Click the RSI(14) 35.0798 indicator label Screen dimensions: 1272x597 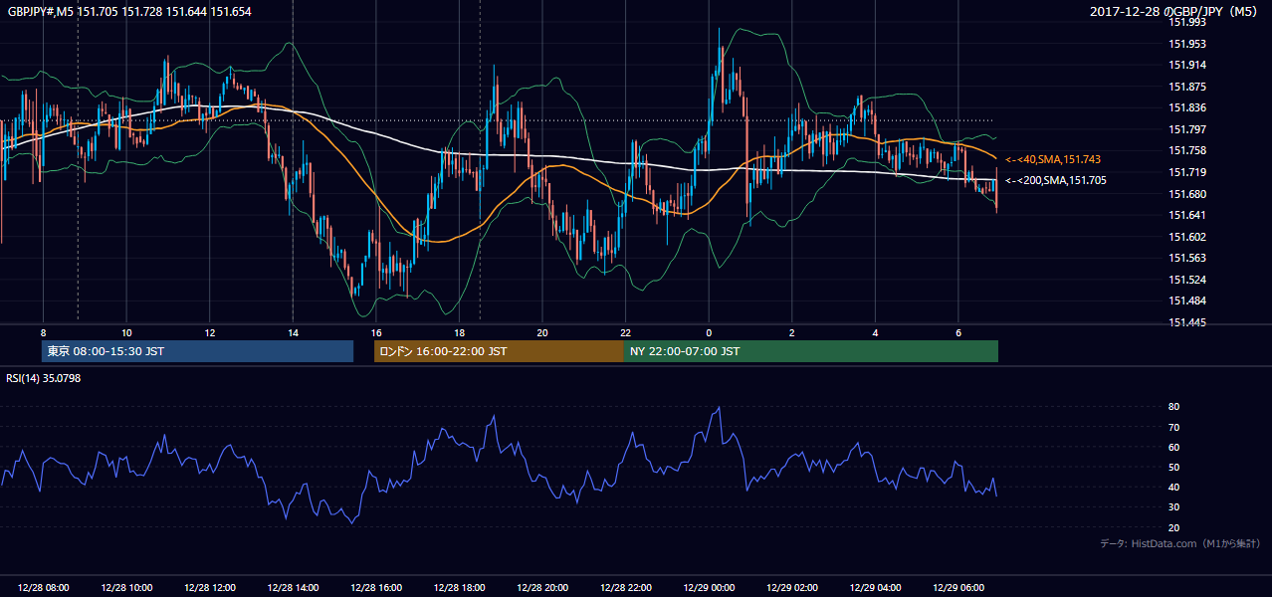coord(44,378)
